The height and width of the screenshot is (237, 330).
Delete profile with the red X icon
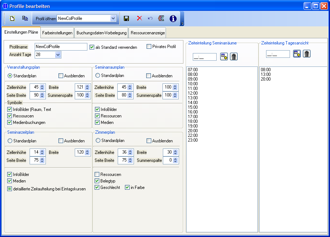click(139, 18)
